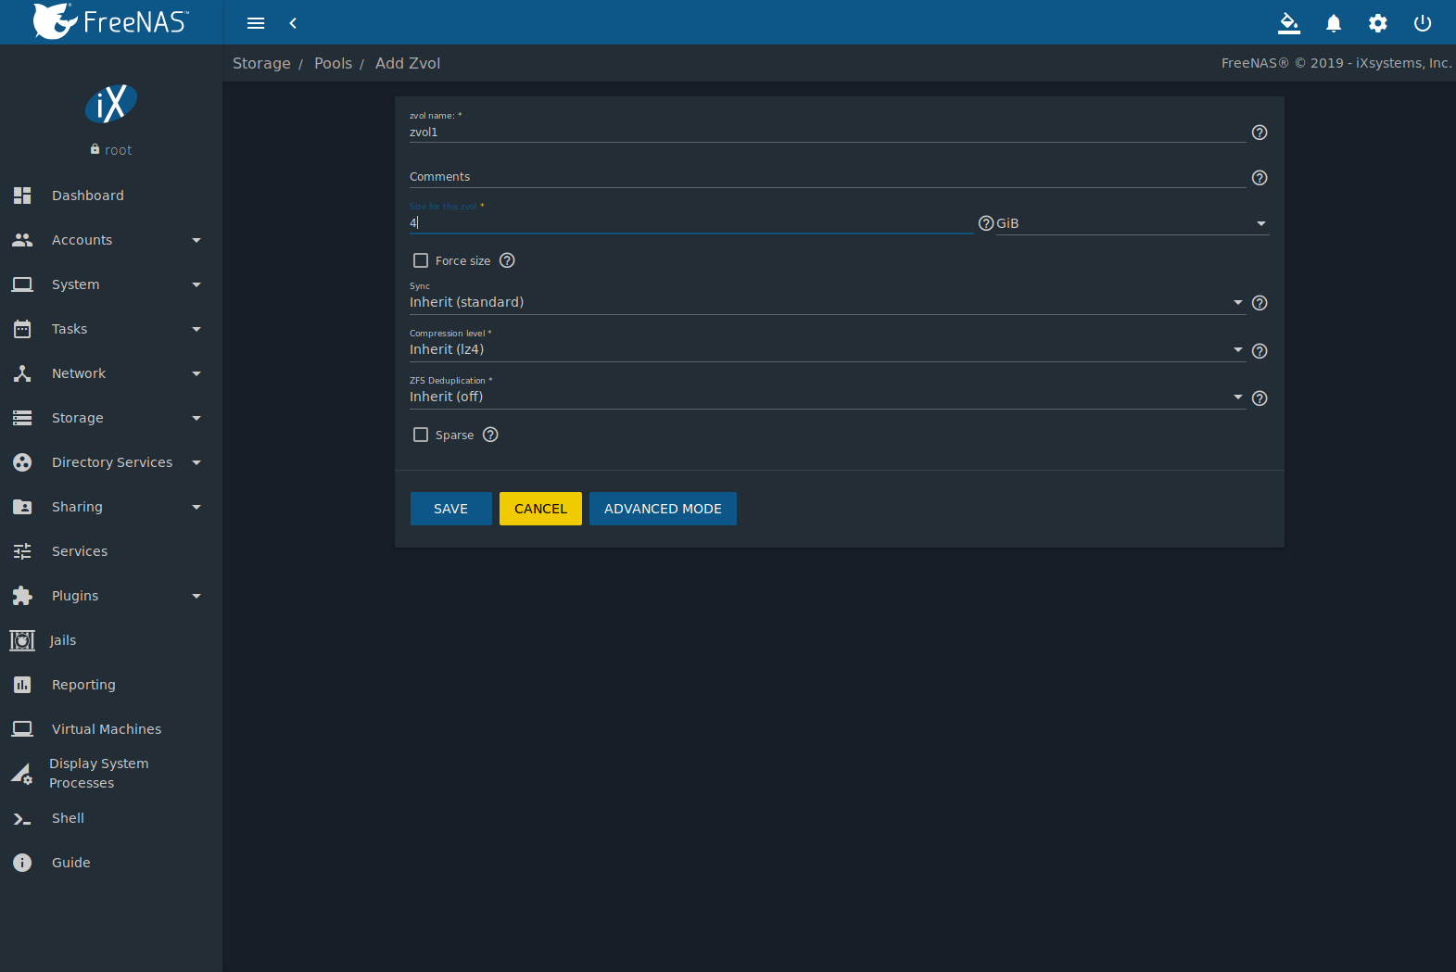Open the theme picker paint bucket icon
Viewport: 1456px width, 972px height.
click(1289, 23)
